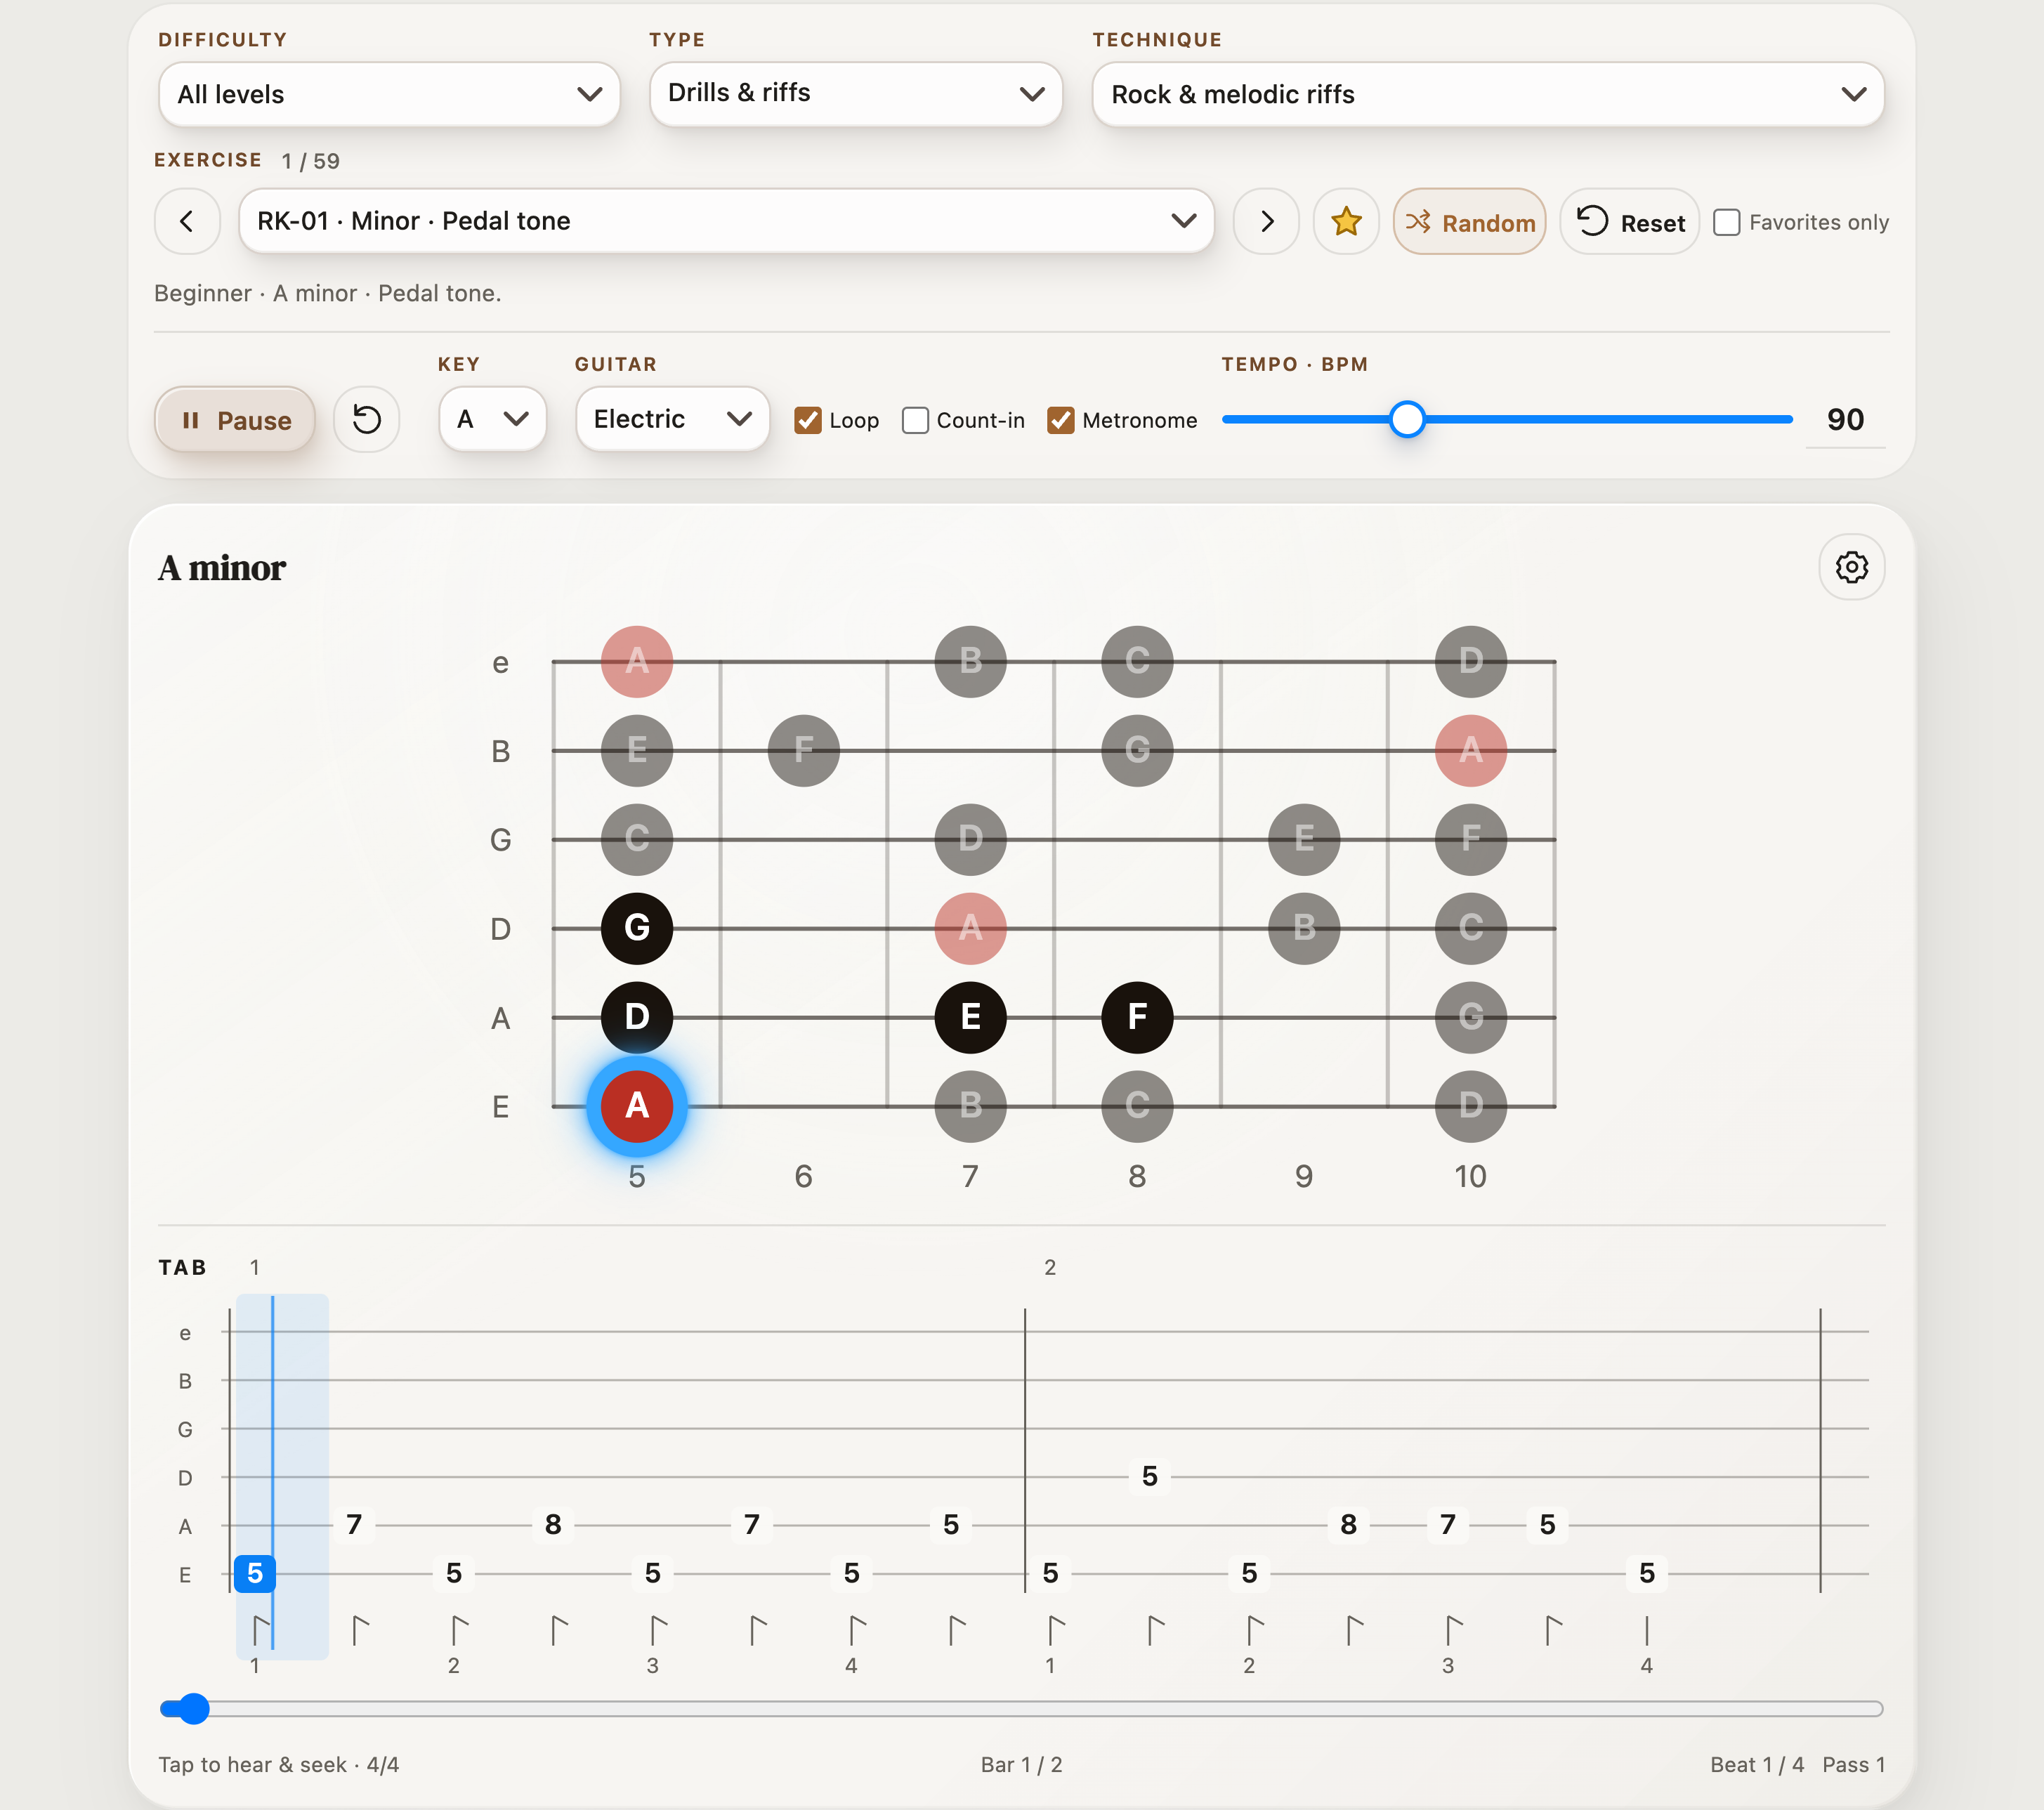
Task: Click the gray E note on the G string at fret 9
Action: [x=1304, y=839]
